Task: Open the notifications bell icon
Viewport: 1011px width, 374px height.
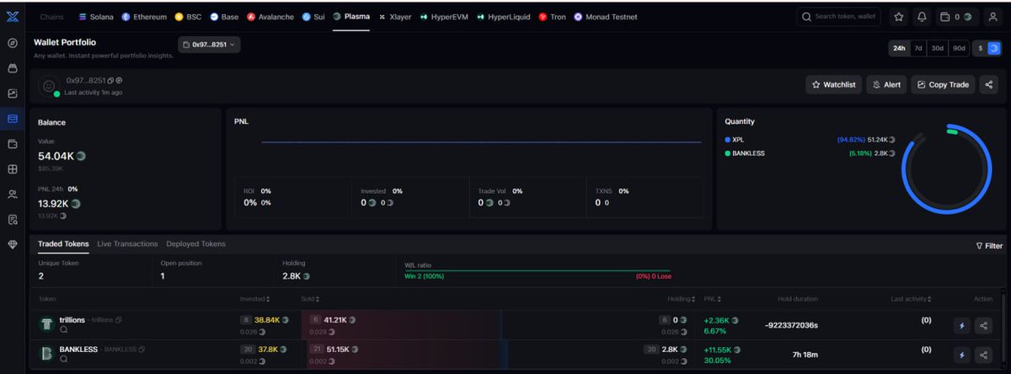Action: coord(922,16)
